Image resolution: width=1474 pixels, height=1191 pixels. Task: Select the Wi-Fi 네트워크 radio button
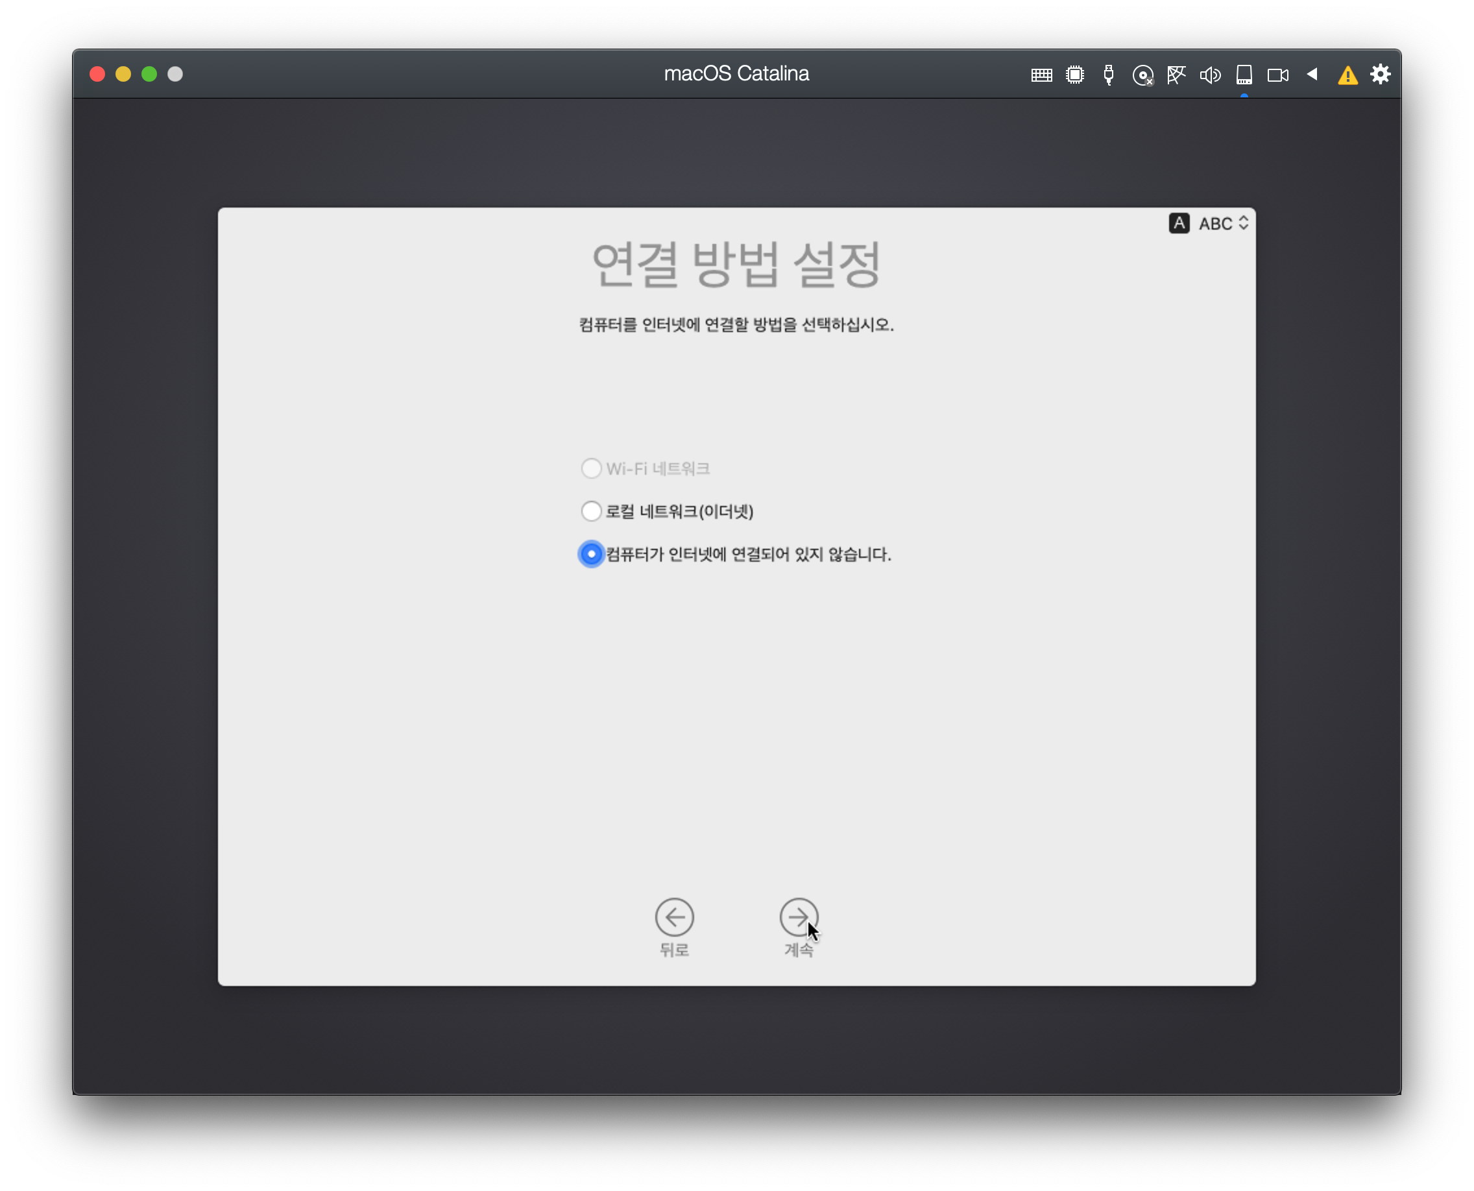[x=591, y=468]
